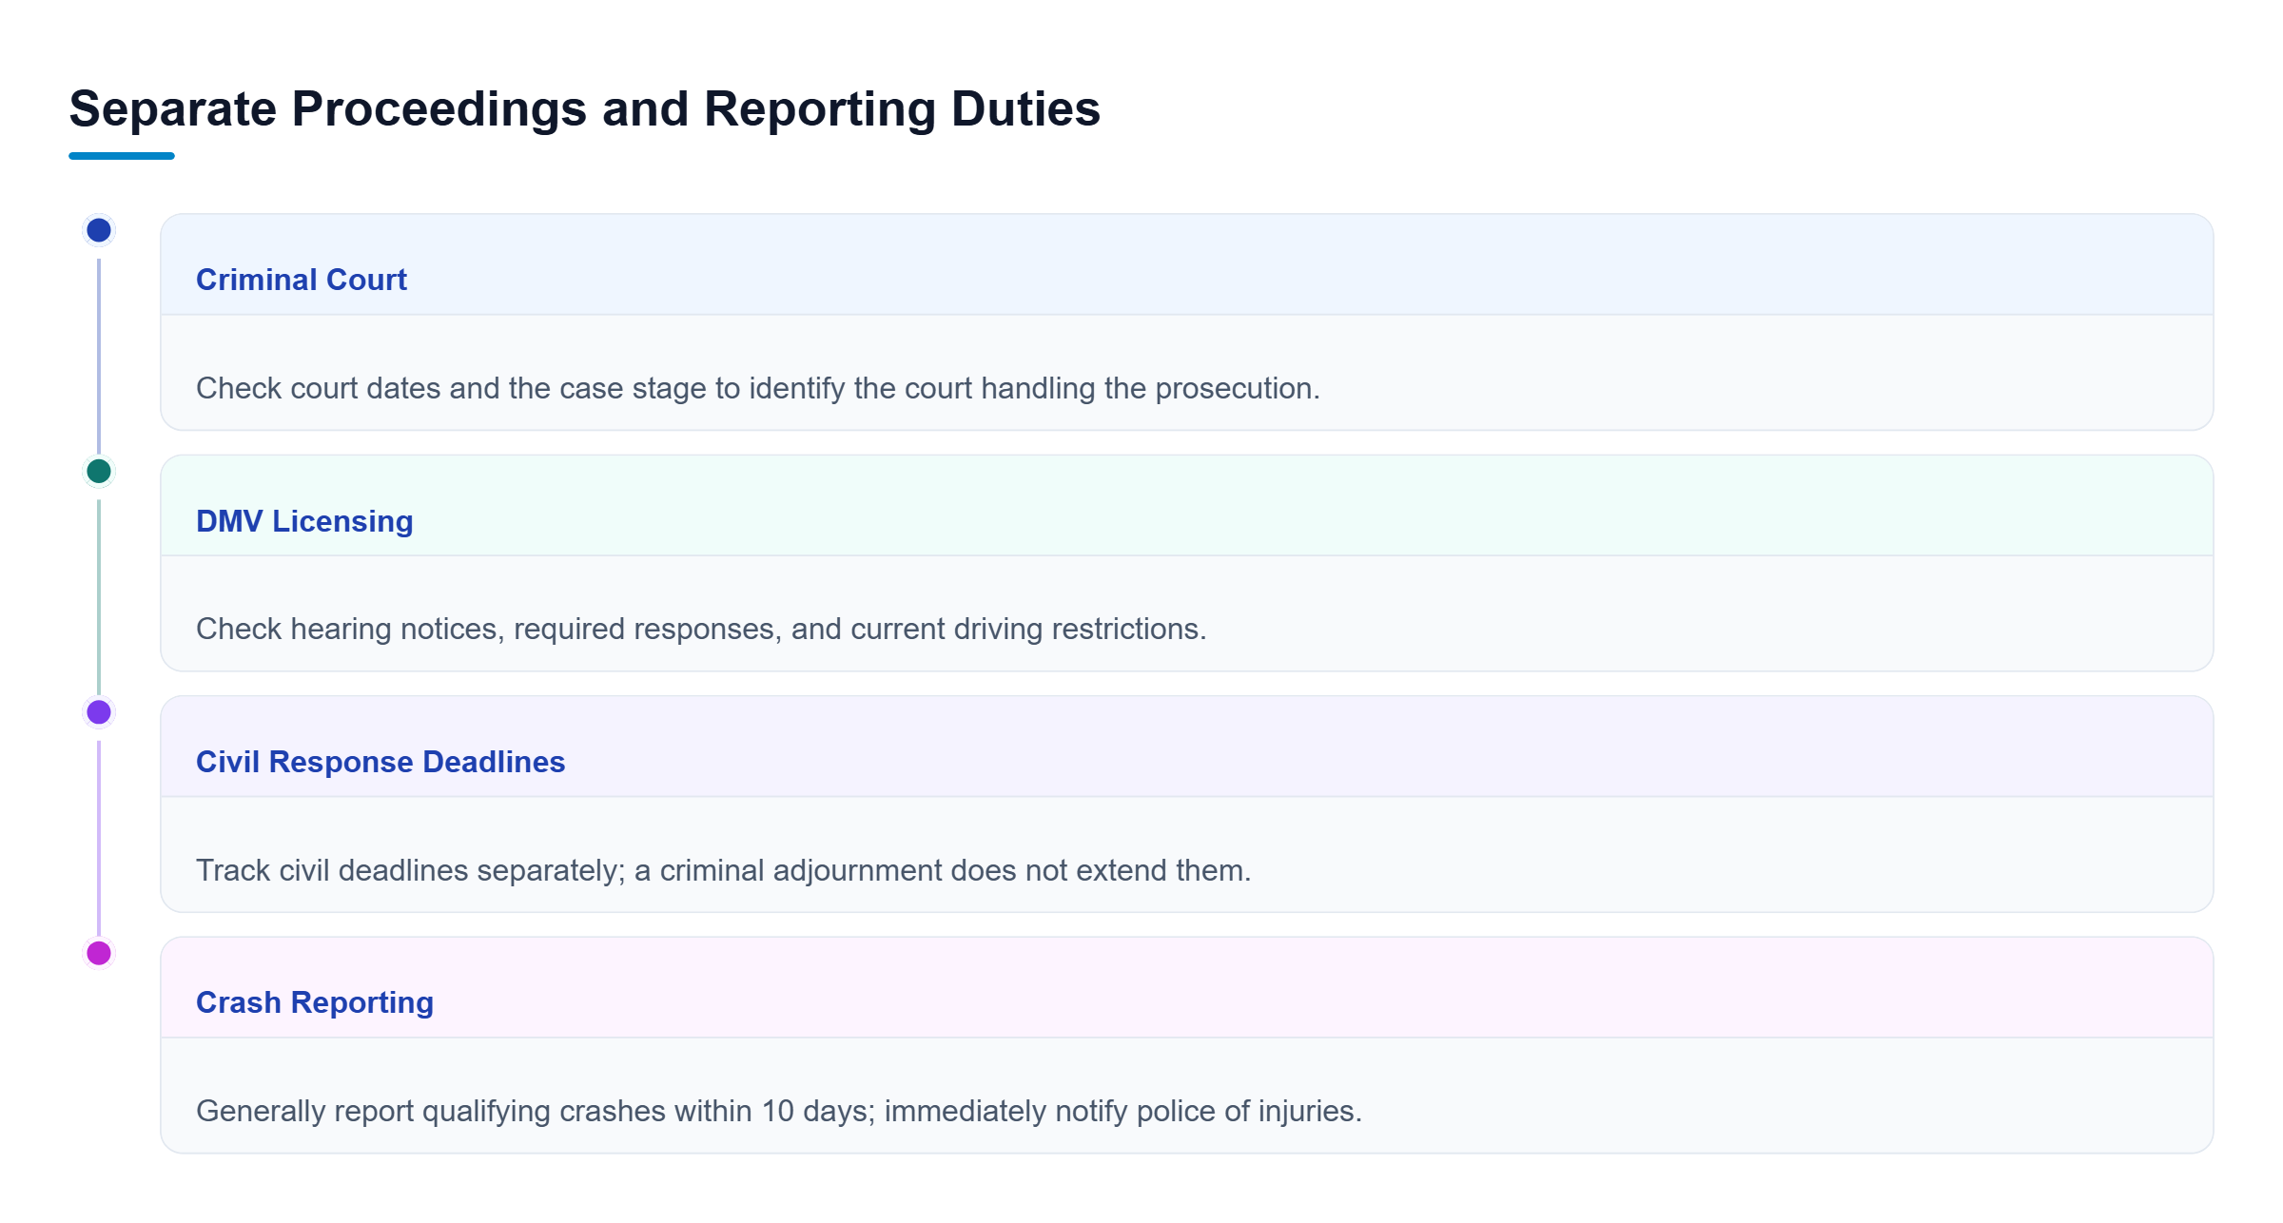Click the text "Check hearing notices, required responses"
Screen dimensions: 2283x1223
point(489,629)
